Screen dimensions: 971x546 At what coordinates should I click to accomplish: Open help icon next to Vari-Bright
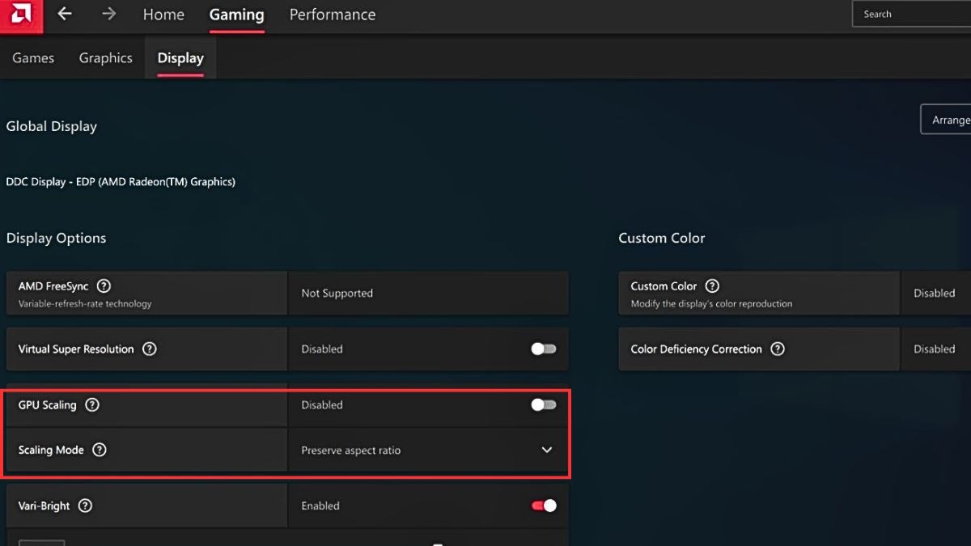point(85,506)
